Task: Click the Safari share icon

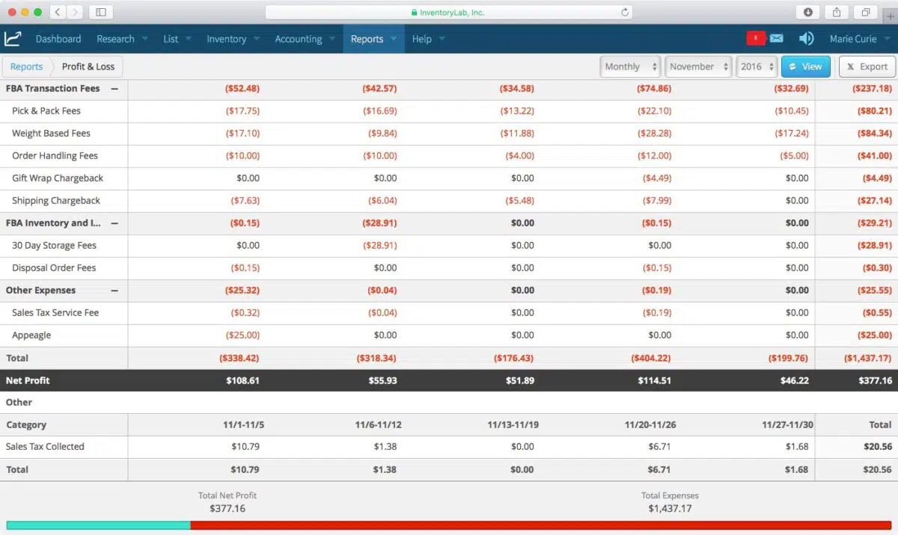Action: coord(836,12)
